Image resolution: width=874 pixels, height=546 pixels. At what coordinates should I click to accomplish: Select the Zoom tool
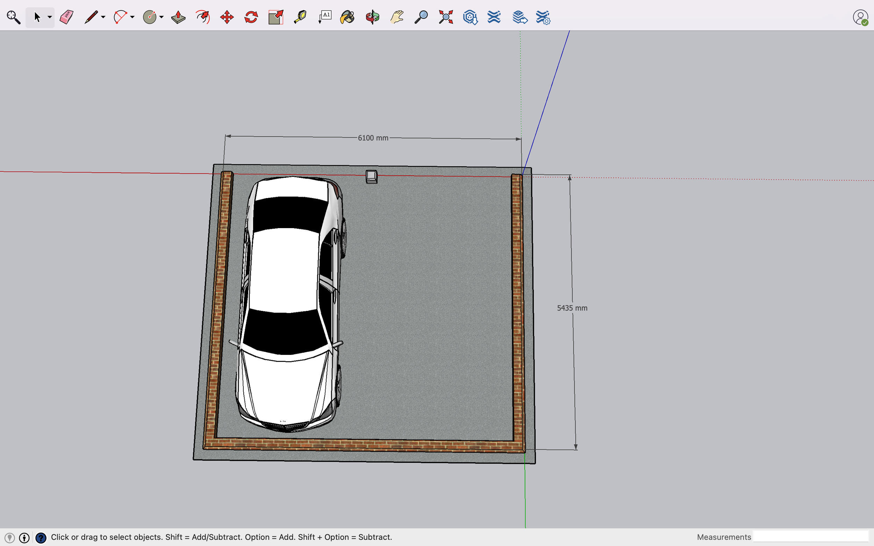(421, 17)
